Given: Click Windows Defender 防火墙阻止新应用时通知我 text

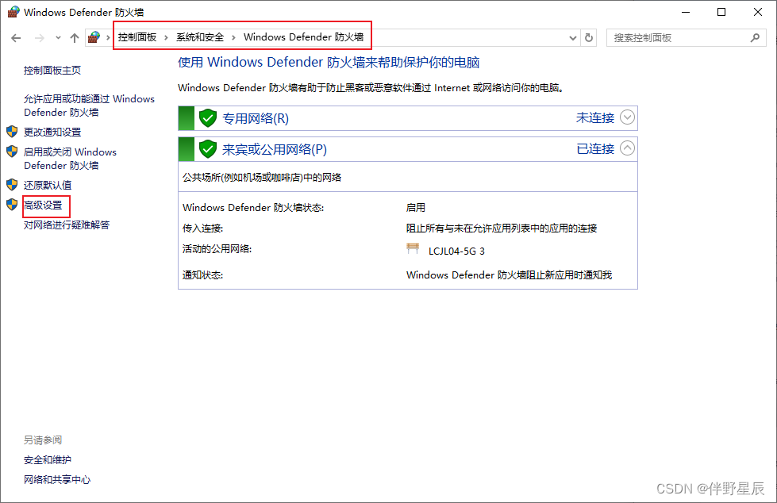Looking at the screenshot, I should tap(509, 275).
